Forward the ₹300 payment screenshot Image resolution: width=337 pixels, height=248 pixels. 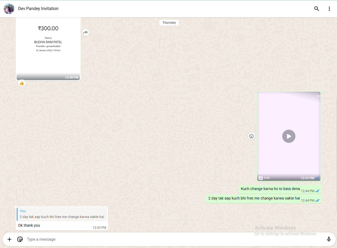pyautogui.click(x=86, y=32)
